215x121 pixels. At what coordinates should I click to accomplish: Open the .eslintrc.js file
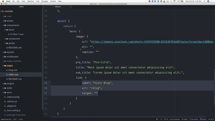12,102
